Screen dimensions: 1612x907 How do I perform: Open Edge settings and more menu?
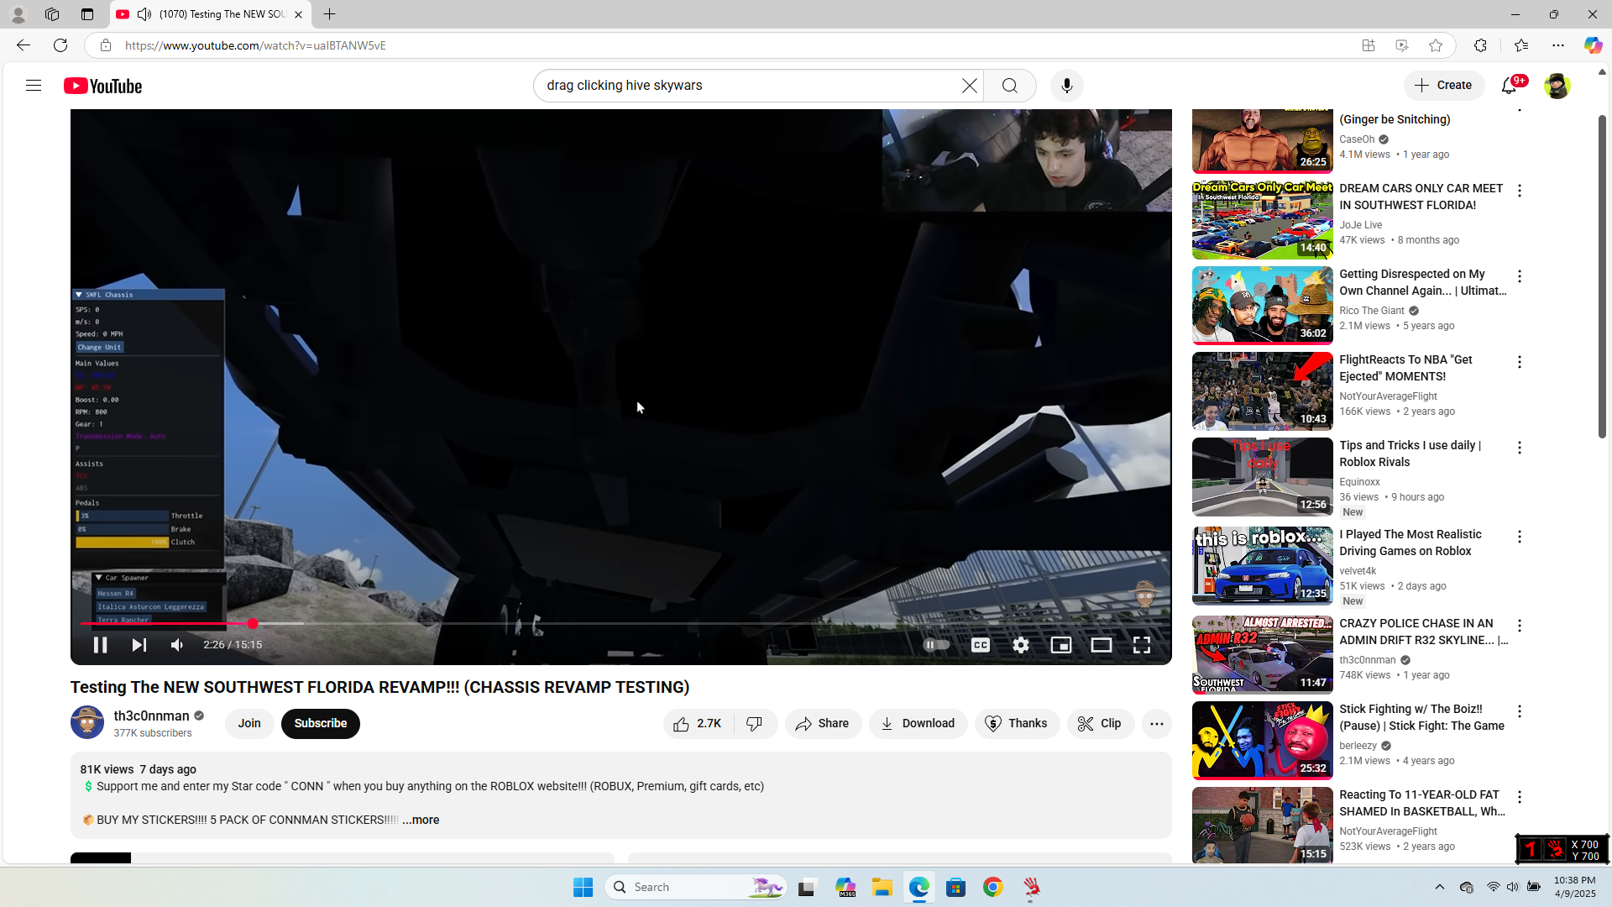(1558, 45)
